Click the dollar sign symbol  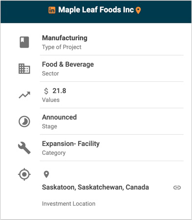click(x=46, y=91)
